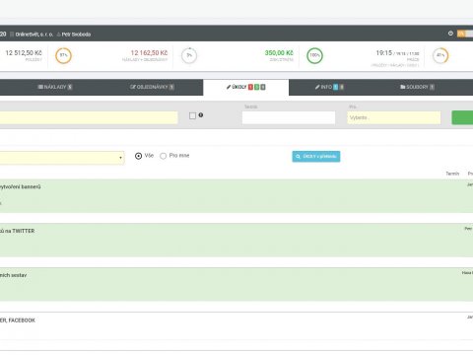Viewport: 473px width, 355px height.
Task: Click the person icon beside Petr Svoboda
Action: 59,35
